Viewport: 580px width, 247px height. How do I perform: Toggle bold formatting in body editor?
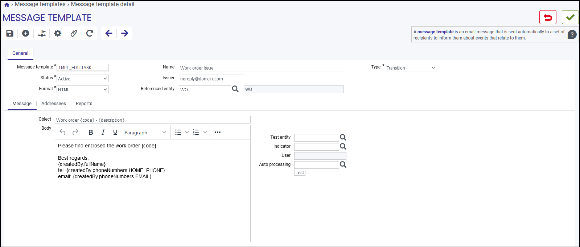(91, 132)
